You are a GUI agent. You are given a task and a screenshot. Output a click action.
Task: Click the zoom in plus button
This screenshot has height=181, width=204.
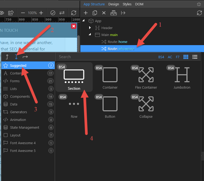coord(41,13)
